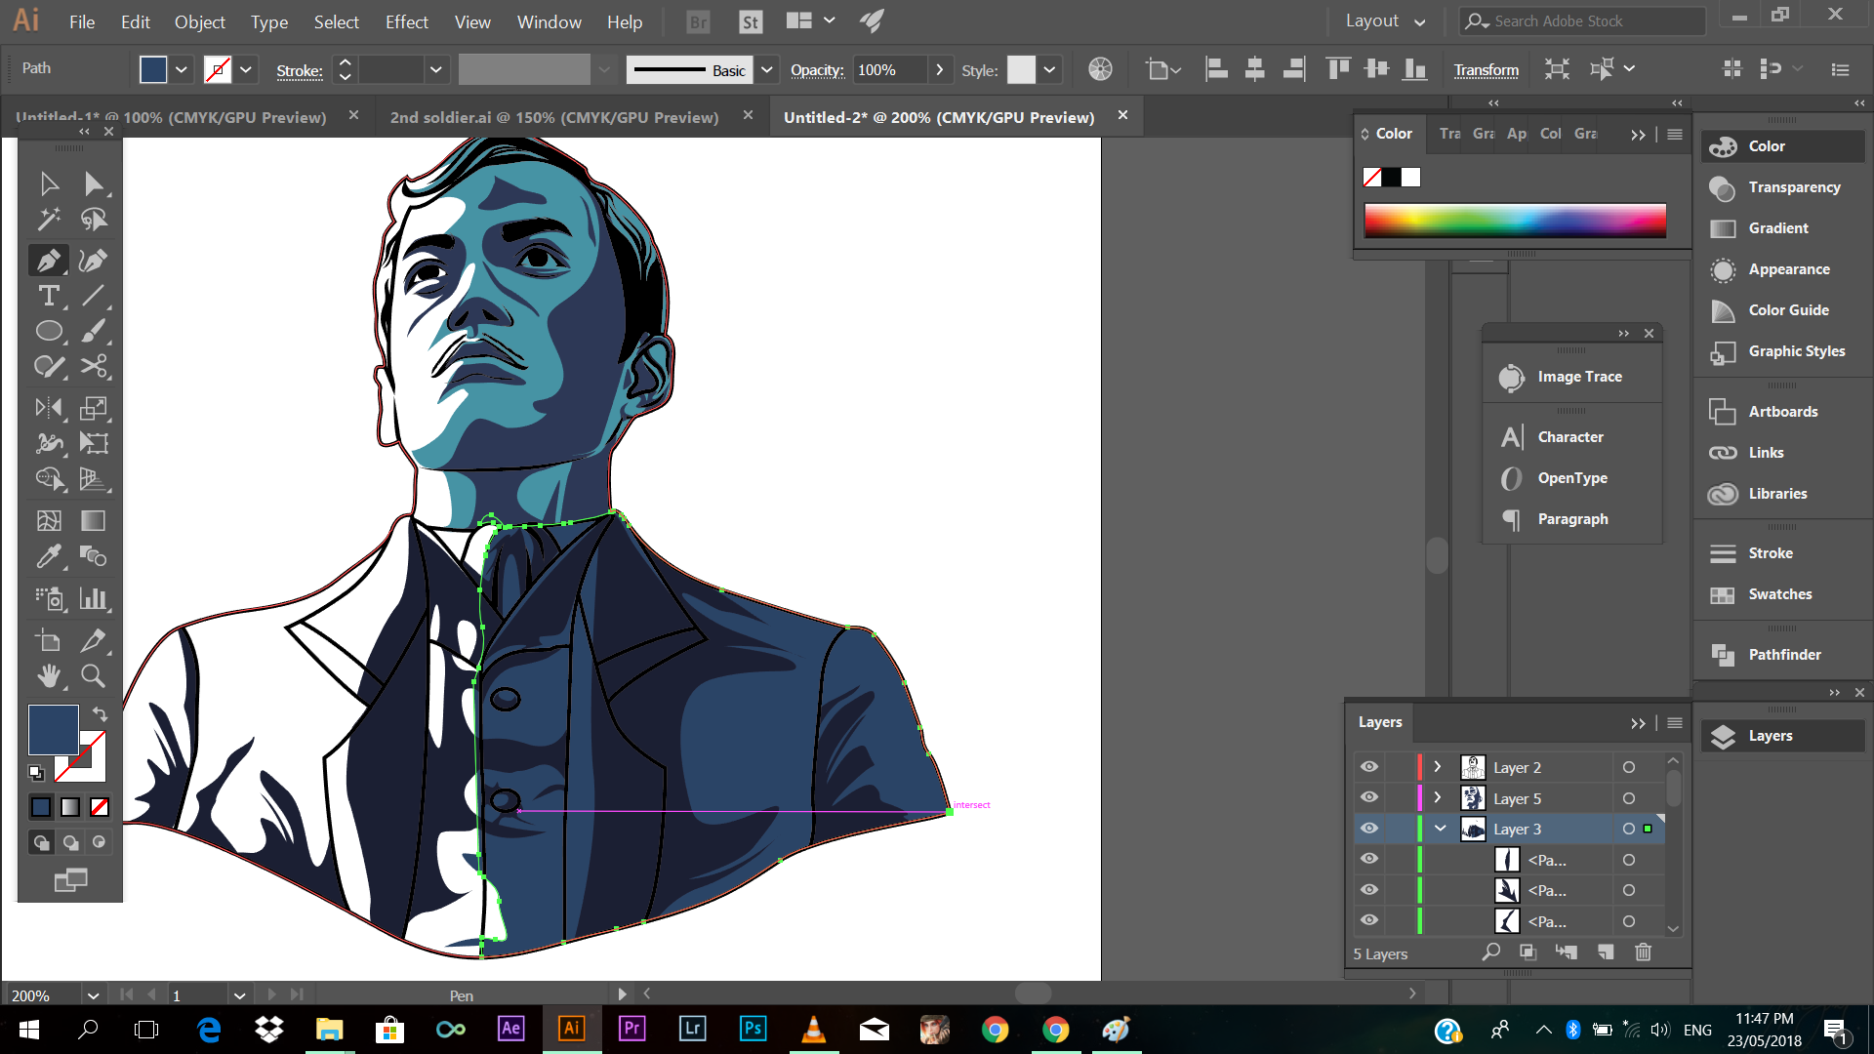Select the Scissors tool
This screenshot has height=1054, width=1874.
pyautogui.click(x=94, y=366)
